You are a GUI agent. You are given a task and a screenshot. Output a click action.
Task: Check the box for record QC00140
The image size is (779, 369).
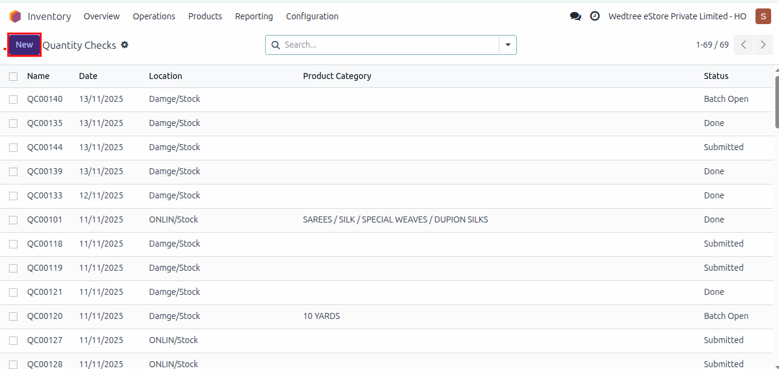tap(13, 99)
